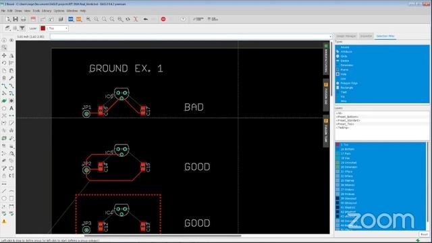This screenshot has height=243, width=432.
Task: Open the File menu
Action: (3, 11)
